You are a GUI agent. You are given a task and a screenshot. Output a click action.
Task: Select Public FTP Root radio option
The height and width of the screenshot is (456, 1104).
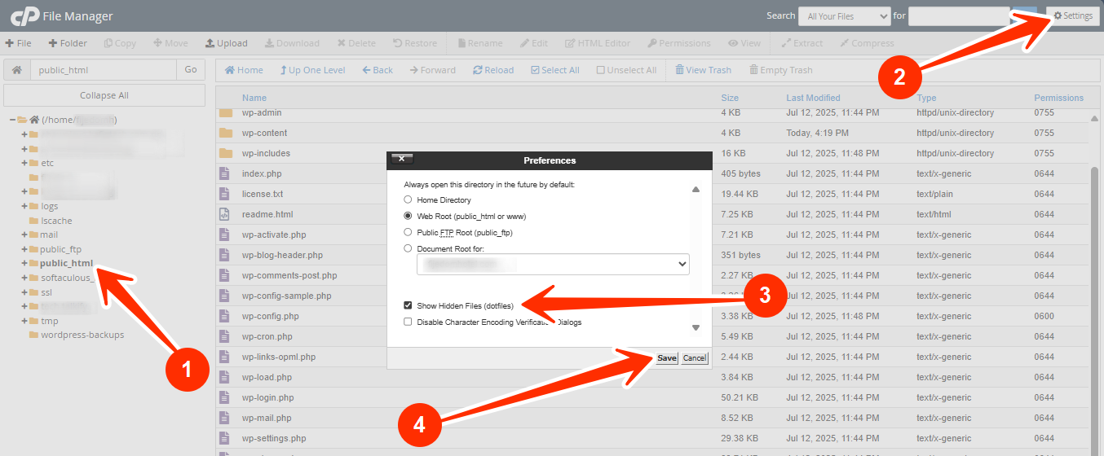(x=408, y=232)
